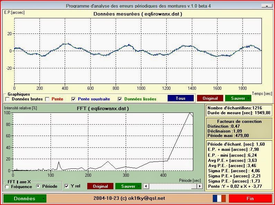275x205 pixels.
Task: Toggle the Y rel checkbox
Action: [66, 186]
